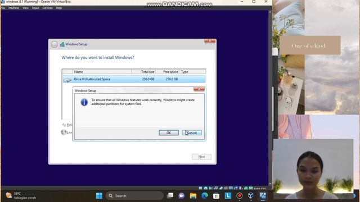The image size is (360, 202).
Task: Open the VirtualBox Input menu
Action: (x=35, y=8)
